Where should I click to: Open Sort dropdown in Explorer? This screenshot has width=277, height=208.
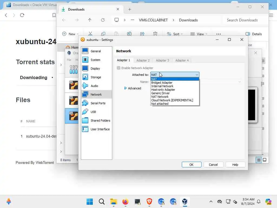point(175,34)
